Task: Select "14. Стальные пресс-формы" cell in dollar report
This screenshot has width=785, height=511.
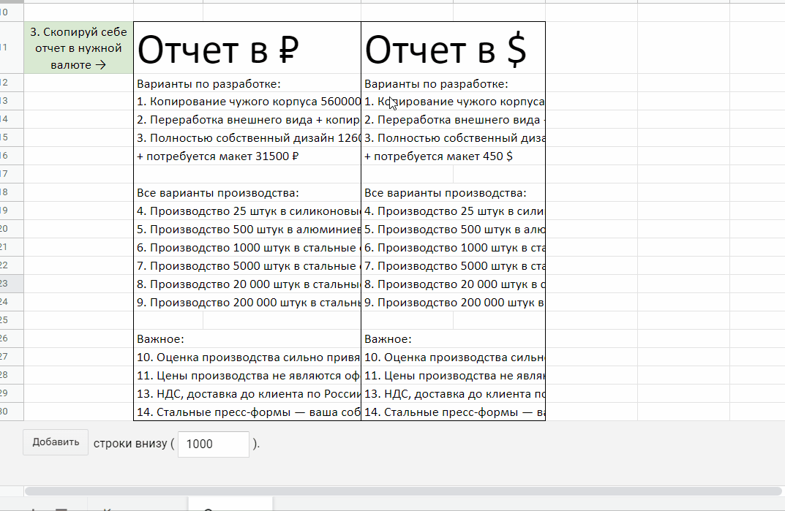Action: point(453,412)
